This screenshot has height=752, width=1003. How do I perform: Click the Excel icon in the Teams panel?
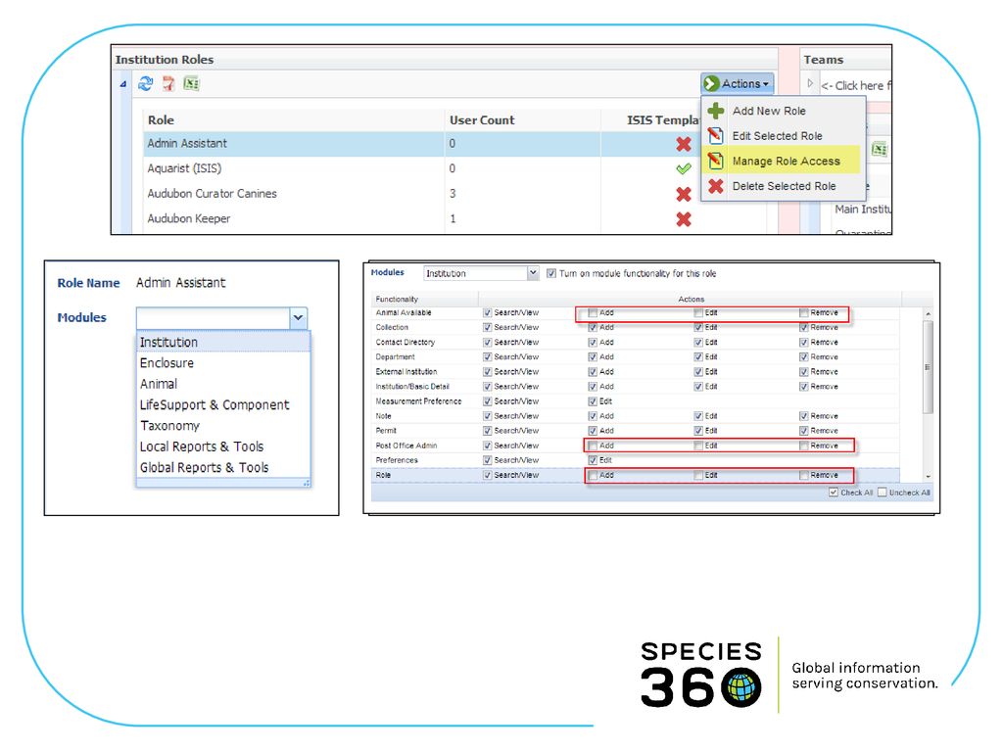[x=880, y=149]
